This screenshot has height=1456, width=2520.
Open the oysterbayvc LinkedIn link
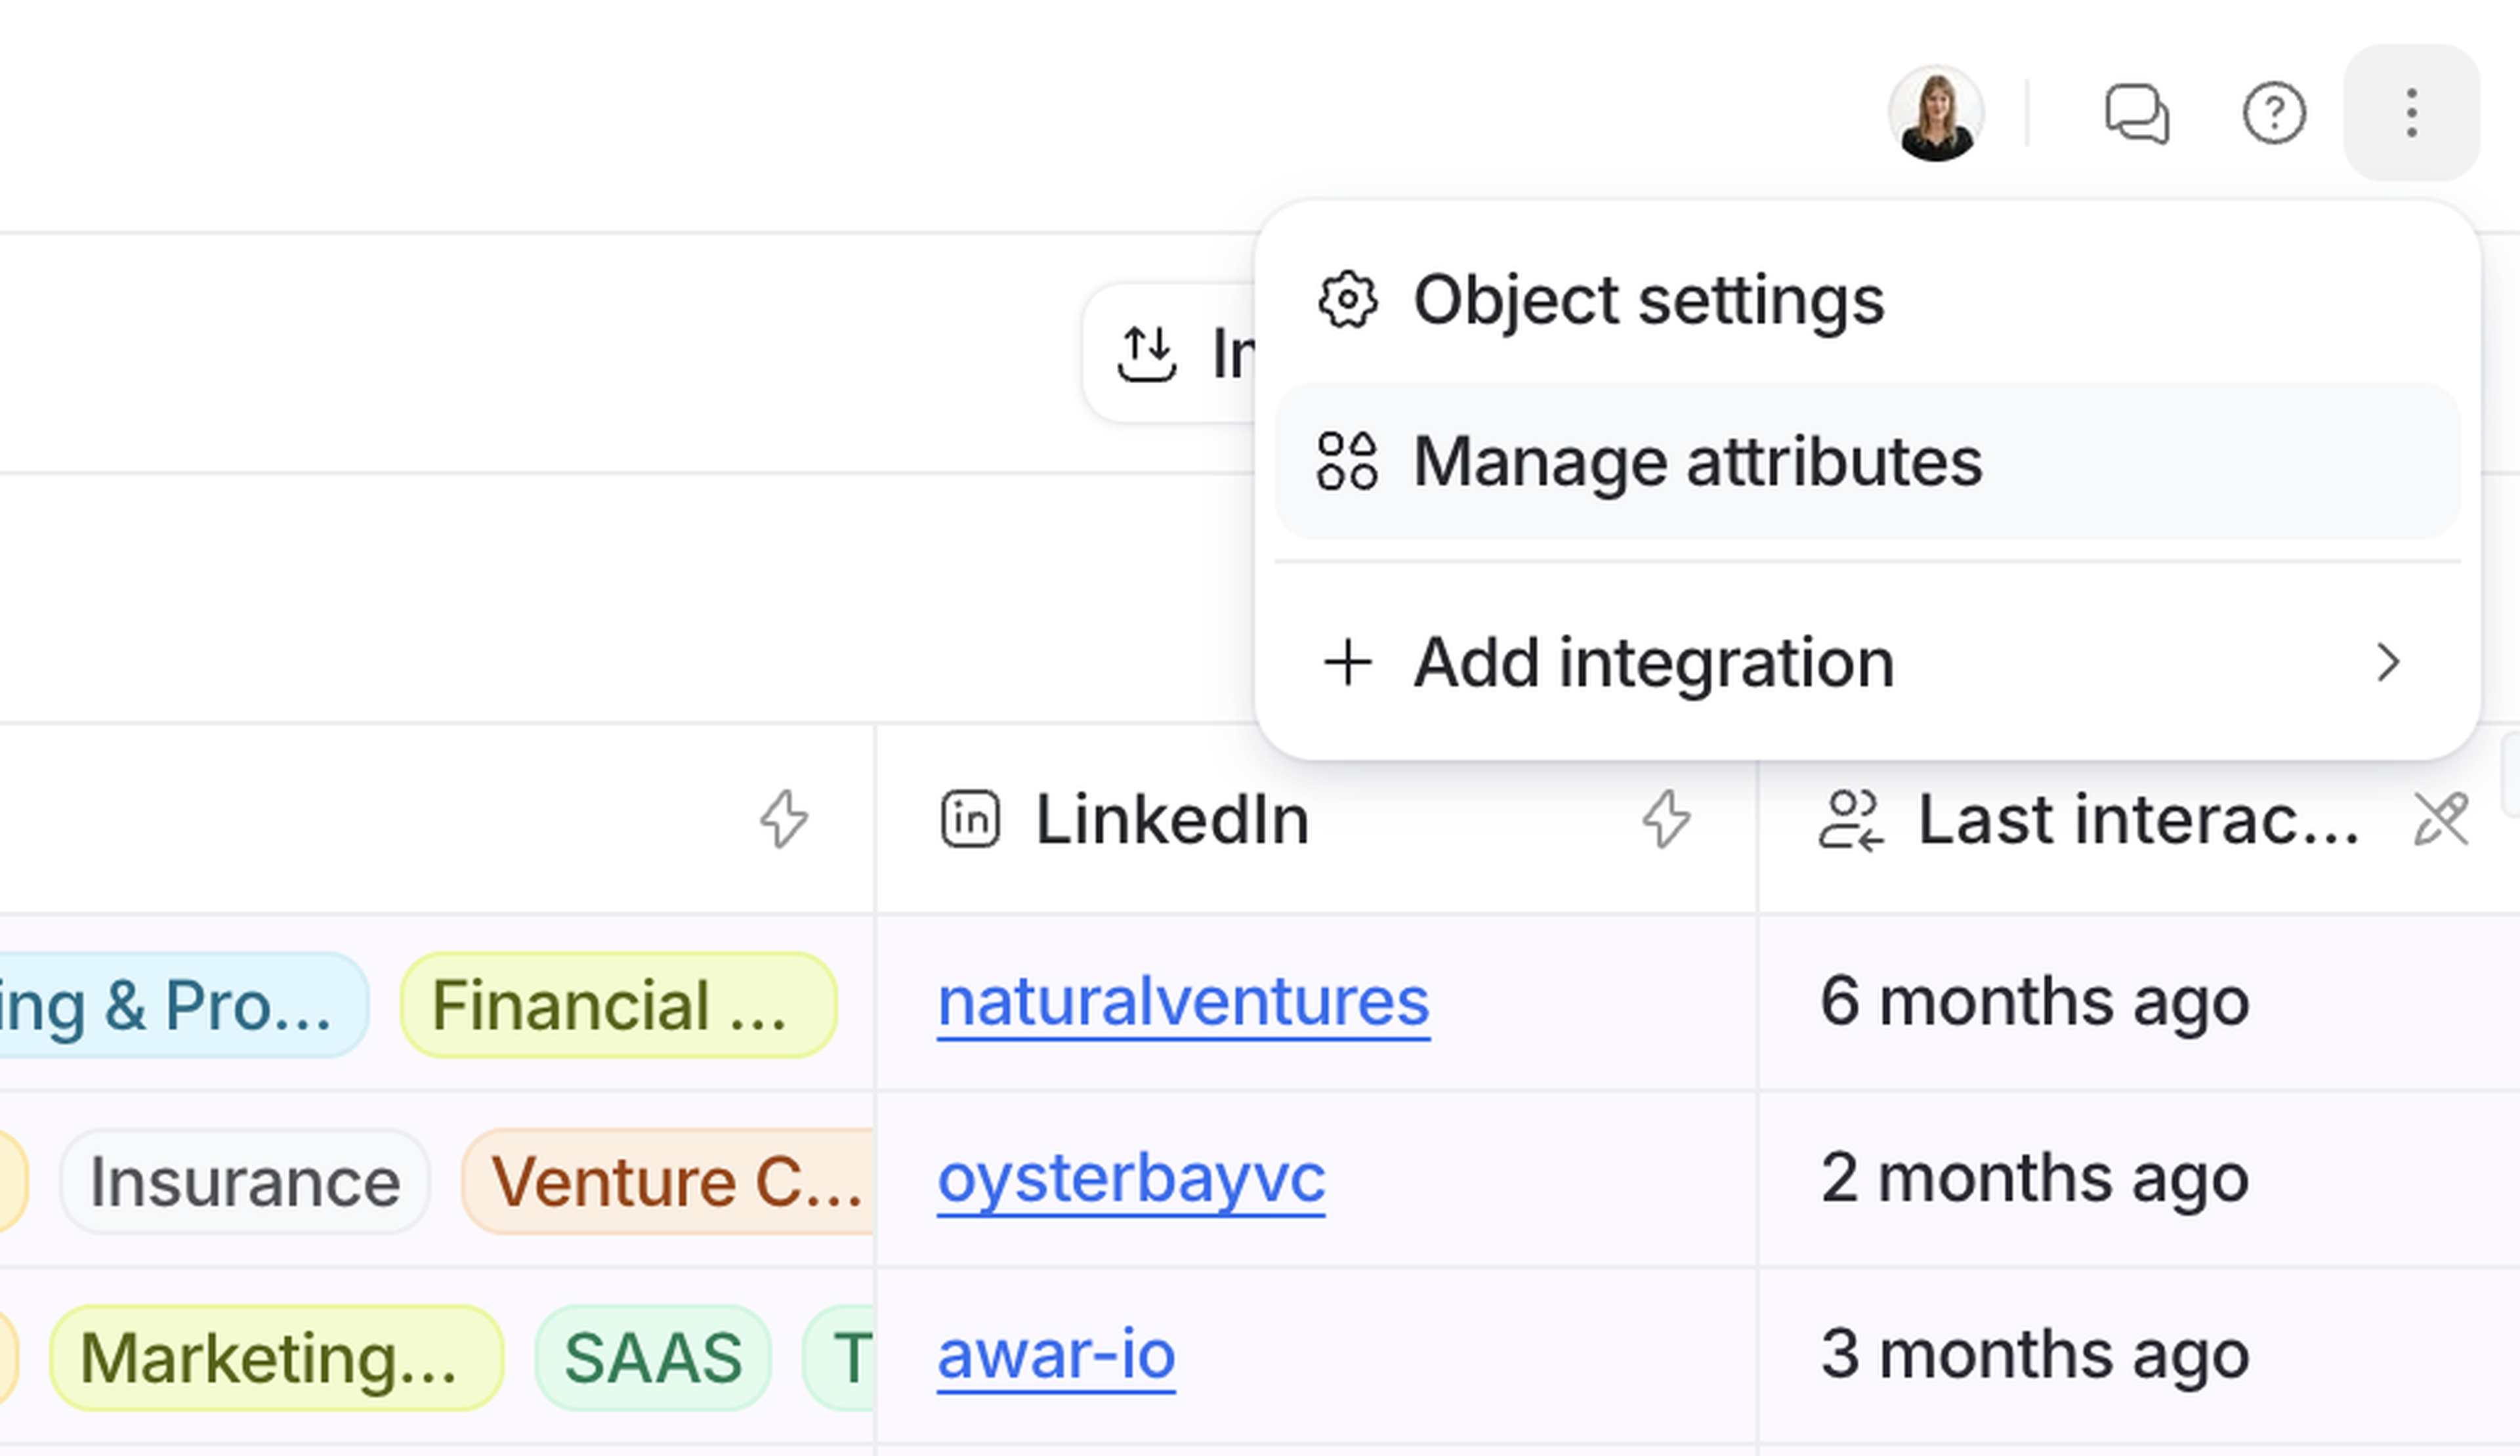pyautogui.click(x=1131, y=1178)
